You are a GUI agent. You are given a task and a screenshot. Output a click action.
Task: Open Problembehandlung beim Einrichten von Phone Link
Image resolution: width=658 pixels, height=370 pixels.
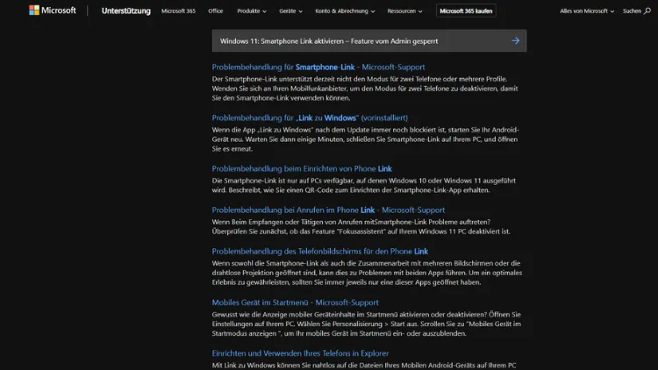(302, 168)
